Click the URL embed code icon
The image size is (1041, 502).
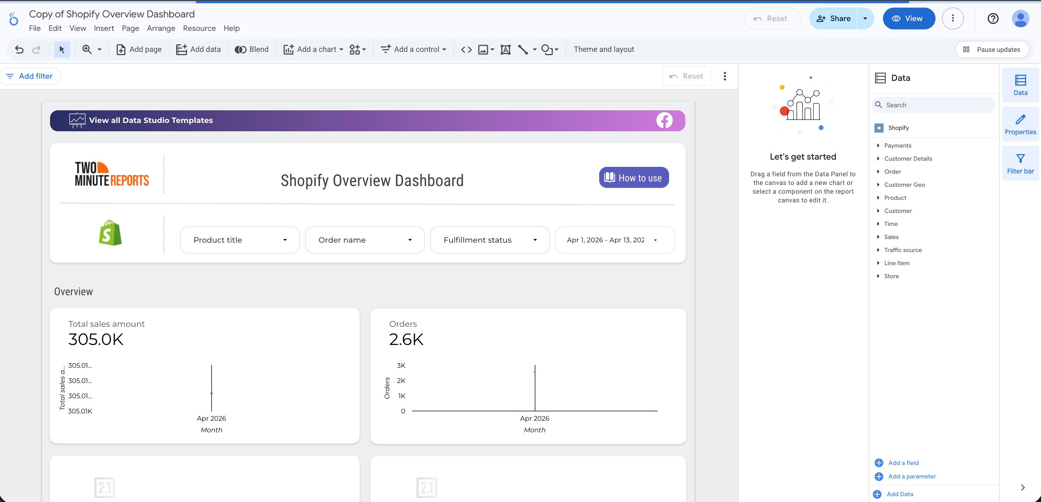click(x=466, y=49)
